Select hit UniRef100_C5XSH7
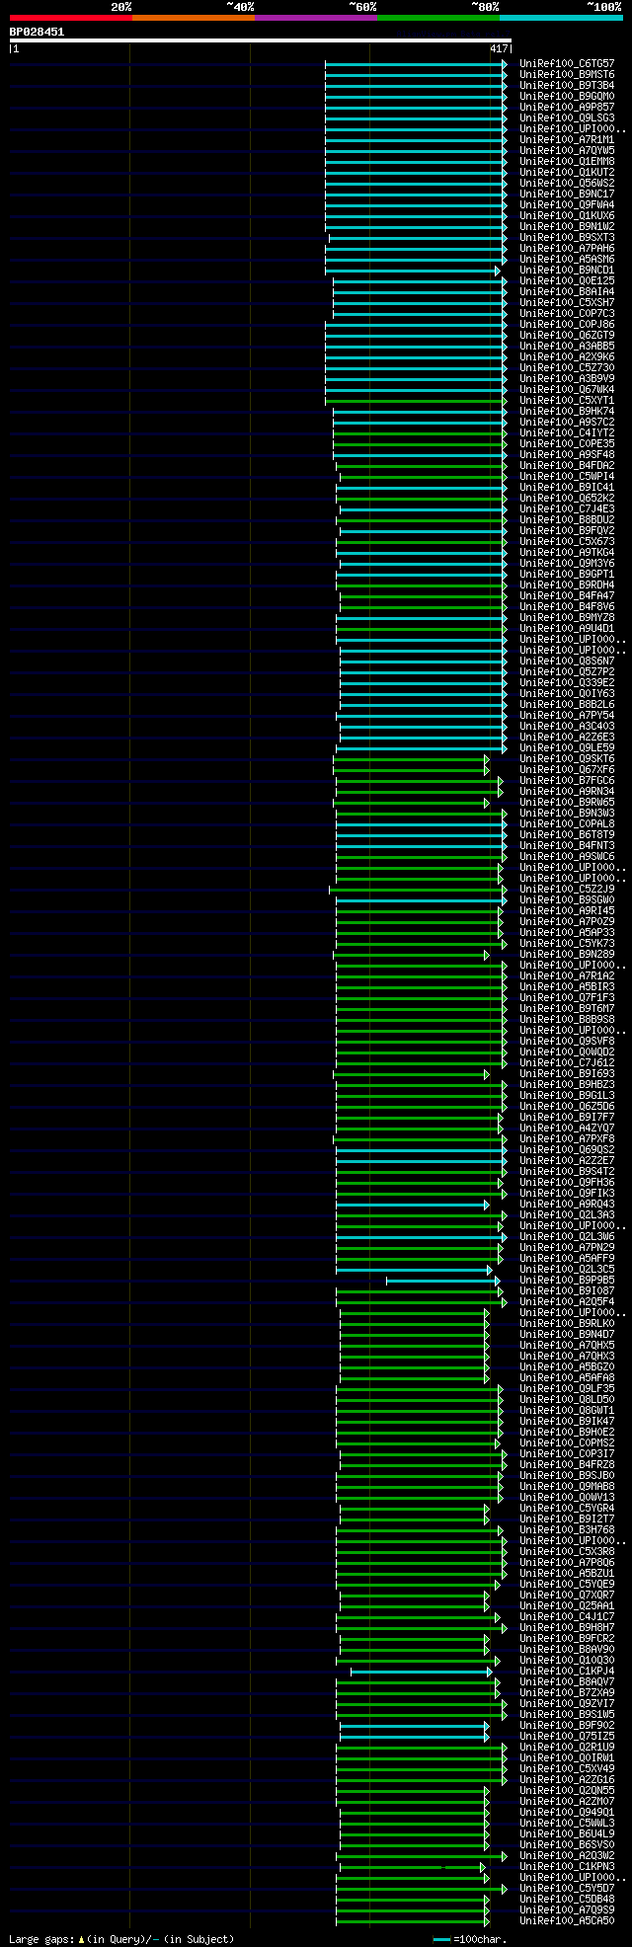This screenshot has width=632, height=1947. click(x=567, y=302)
